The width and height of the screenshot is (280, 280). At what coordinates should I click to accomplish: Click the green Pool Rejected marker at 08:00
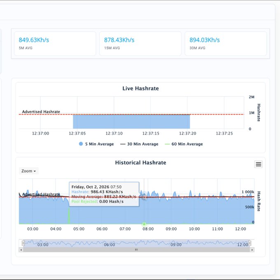(144, 224)
